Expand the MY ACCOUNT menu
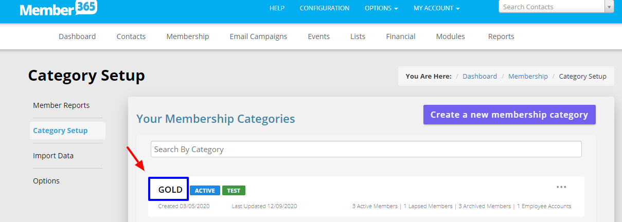Image resolution: width=622 pixels, height=222 pixels. (x=437, y=8)
